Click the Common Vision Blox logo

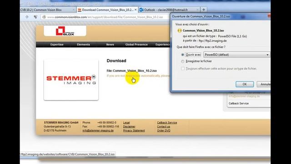pos(65,31)
